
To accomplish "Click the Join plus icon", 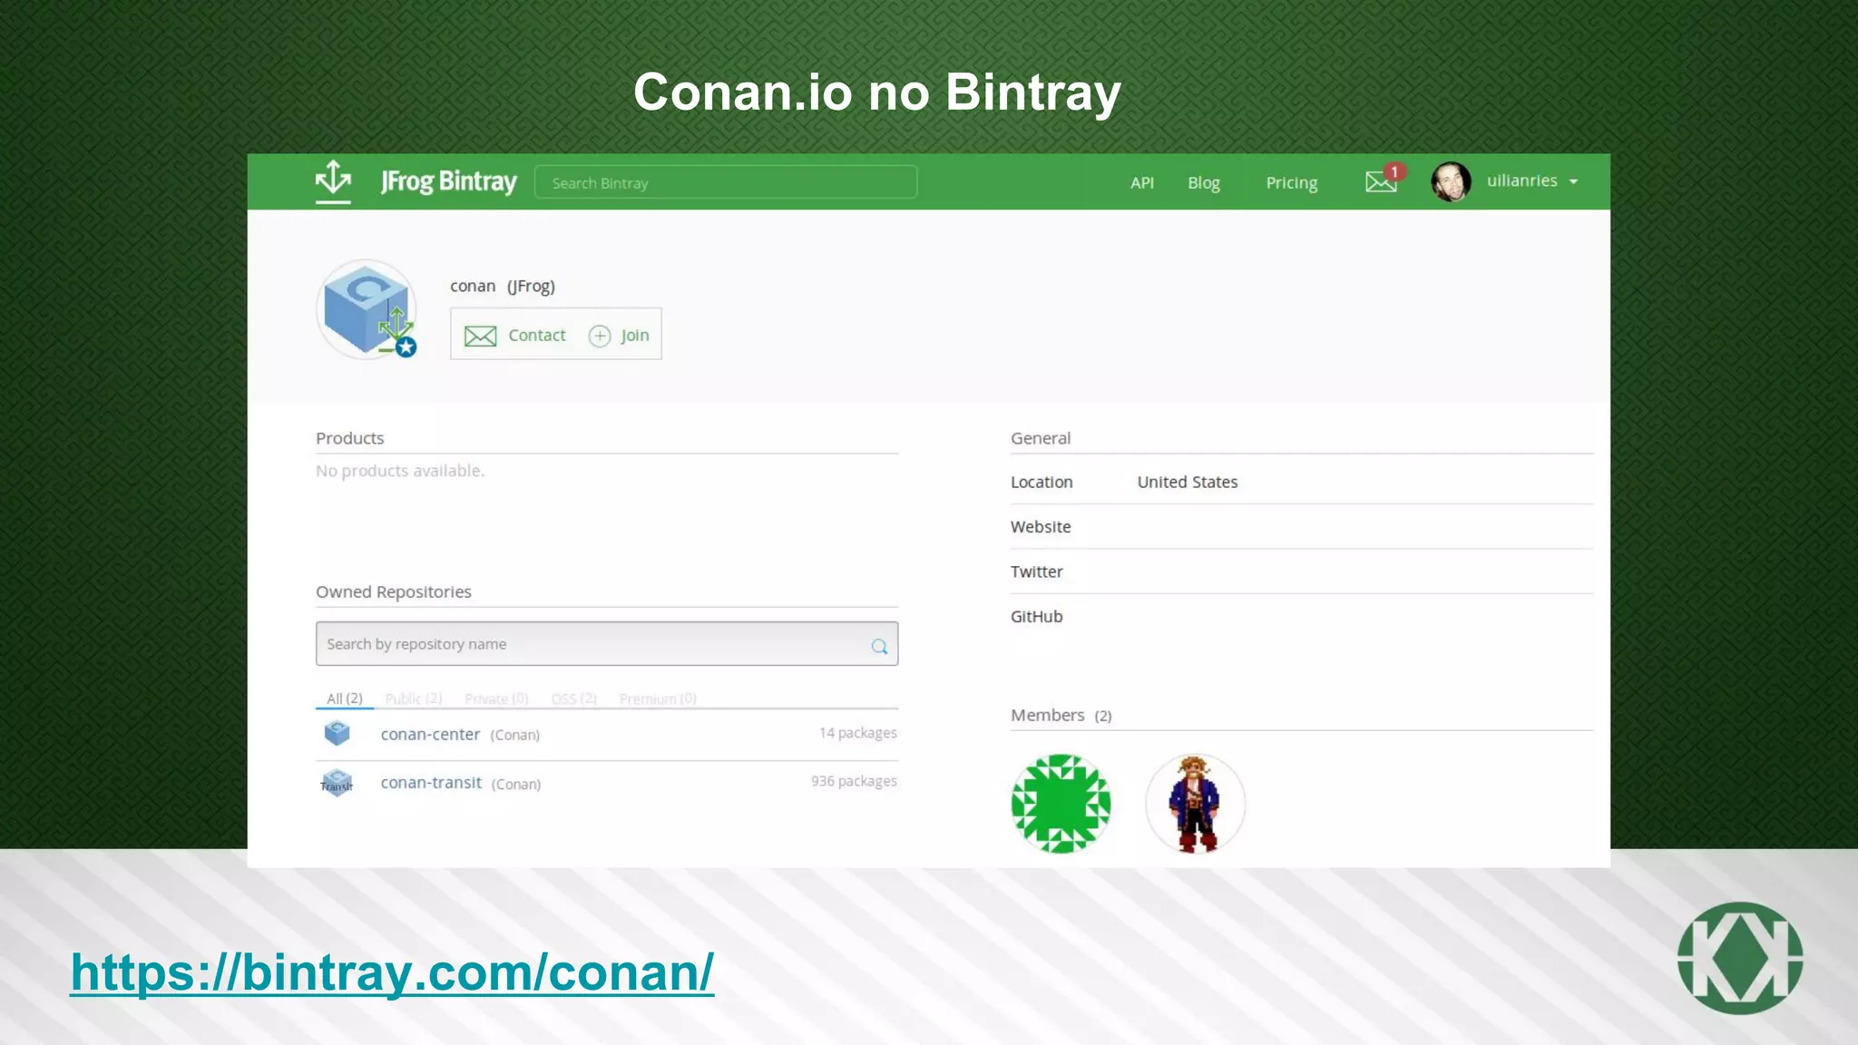I will coord(600,337).
